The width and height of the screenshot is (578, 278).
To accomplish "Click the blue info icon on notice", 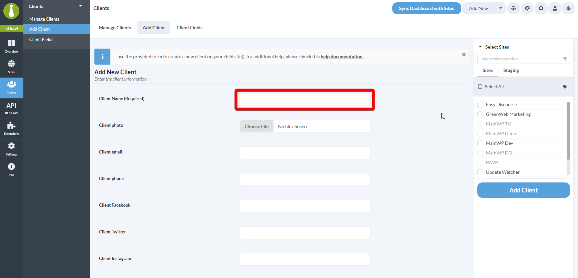I will click(102, 57).
